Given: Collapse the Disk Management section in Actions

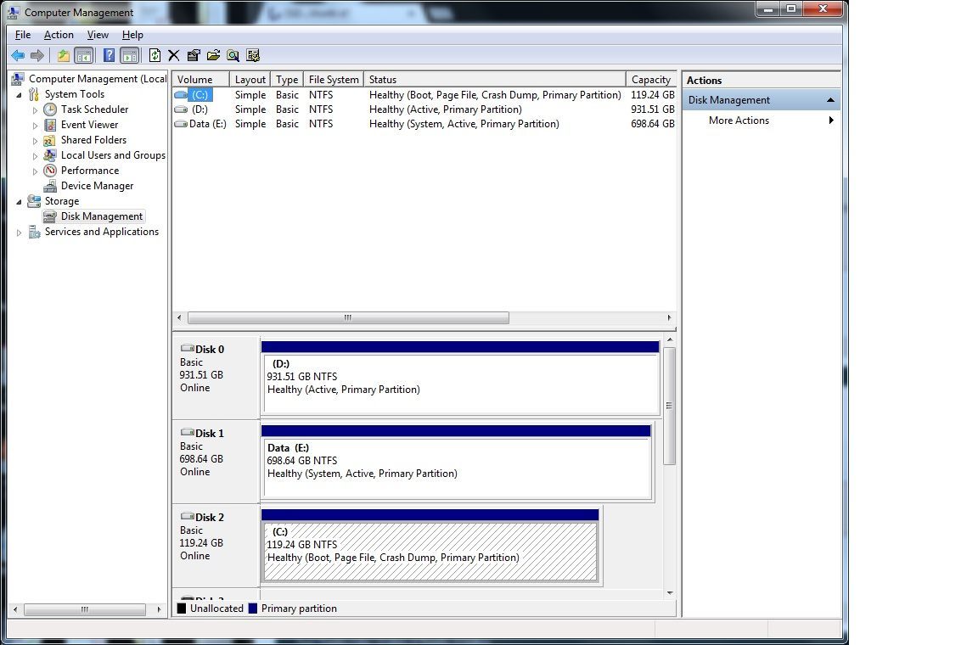Looking at the screenshot, I should tap(830, 100).
